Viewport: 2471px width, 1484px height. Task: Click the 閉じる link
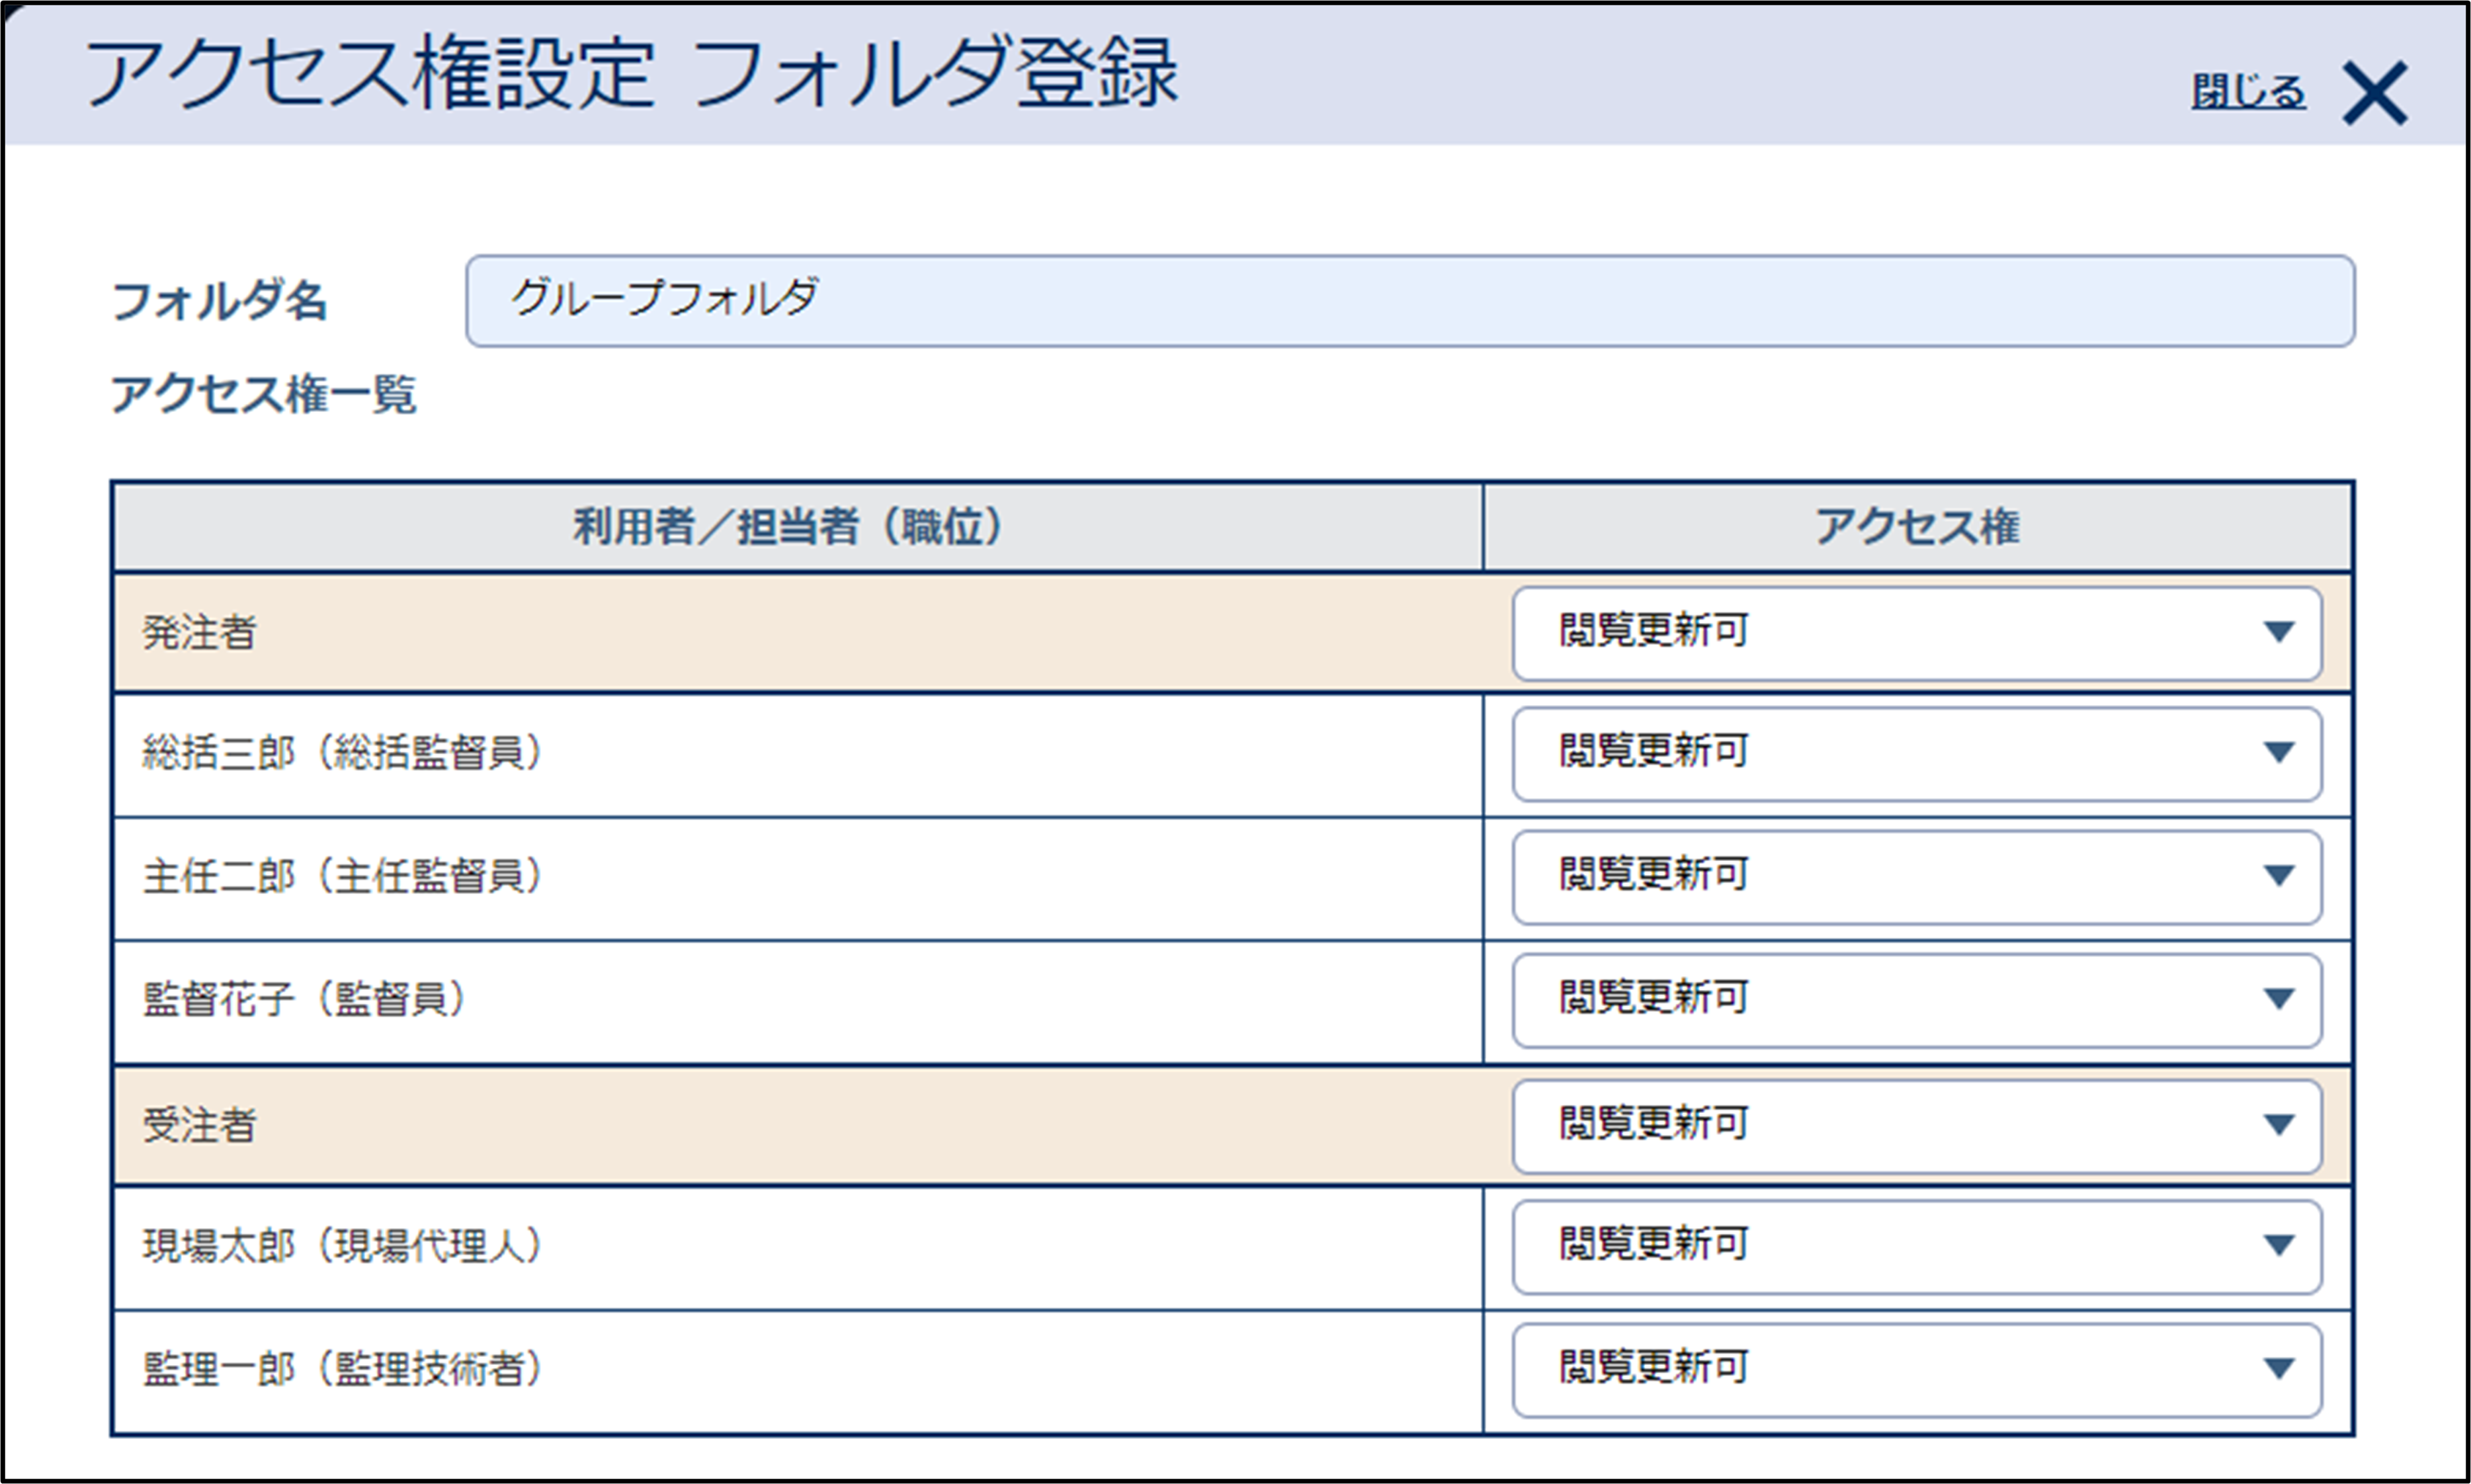[x=2248, y=92]
